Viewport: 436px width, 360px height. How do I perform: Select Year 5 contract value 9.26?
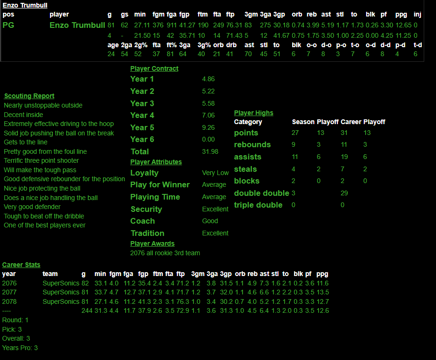click(x=208, y=127)
